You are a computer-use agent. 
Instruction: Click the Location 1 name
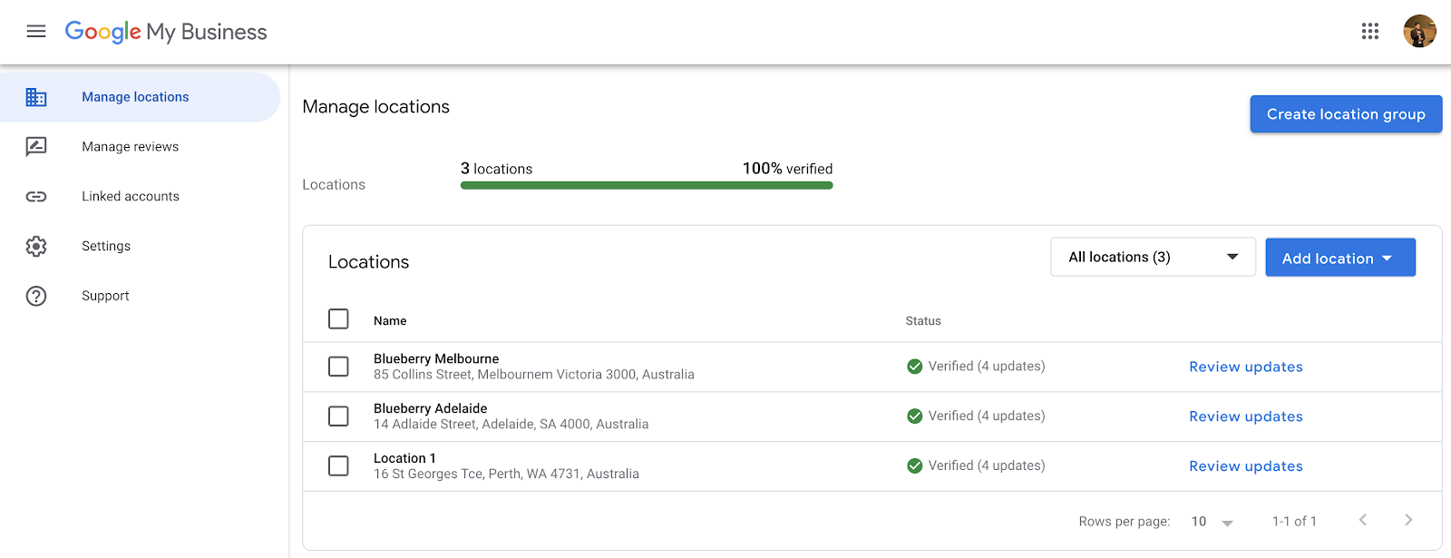point(404,459)
